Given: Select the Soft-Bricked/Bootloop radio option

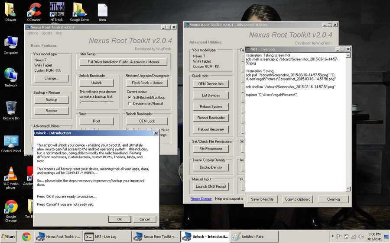Looking at the screenshot, I should pyautogui.click(x=130, y=98).
